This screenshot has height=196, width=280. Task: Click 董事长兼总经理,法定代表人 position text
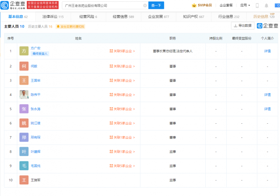pos(173,51)
